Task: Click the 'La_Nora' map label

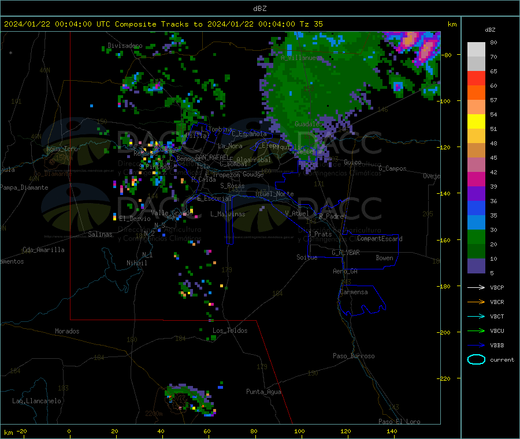Action: tap(230, 146)
